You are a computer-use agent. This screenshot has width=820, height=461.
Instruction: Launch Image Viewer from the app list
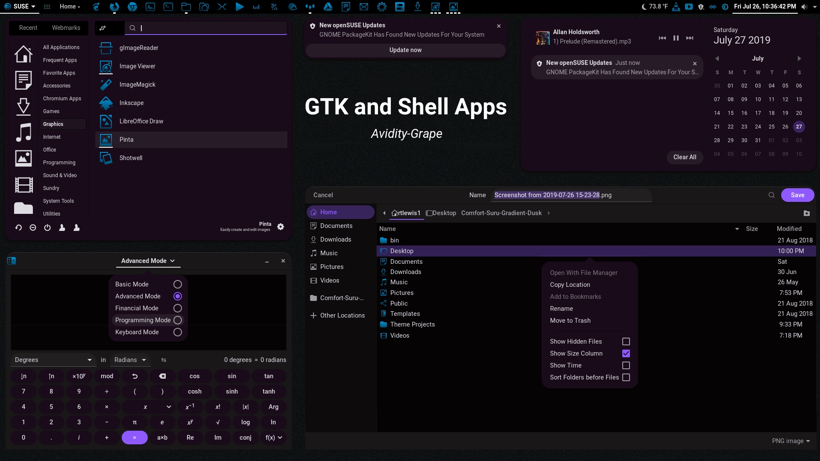click(137, 66)
